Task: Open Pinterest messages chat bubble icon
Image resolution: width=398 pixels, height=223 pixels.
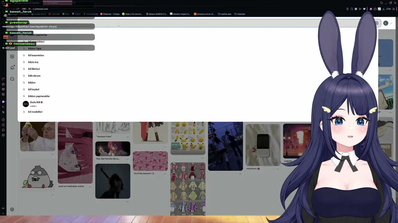Action: (12, 79)
